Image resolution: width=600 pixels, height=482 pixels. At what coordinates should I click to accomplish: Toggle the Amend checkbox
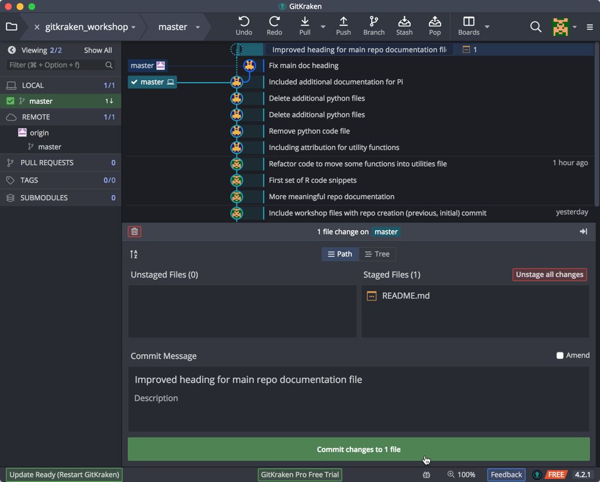pyautogui.click(x=560, y=355)
